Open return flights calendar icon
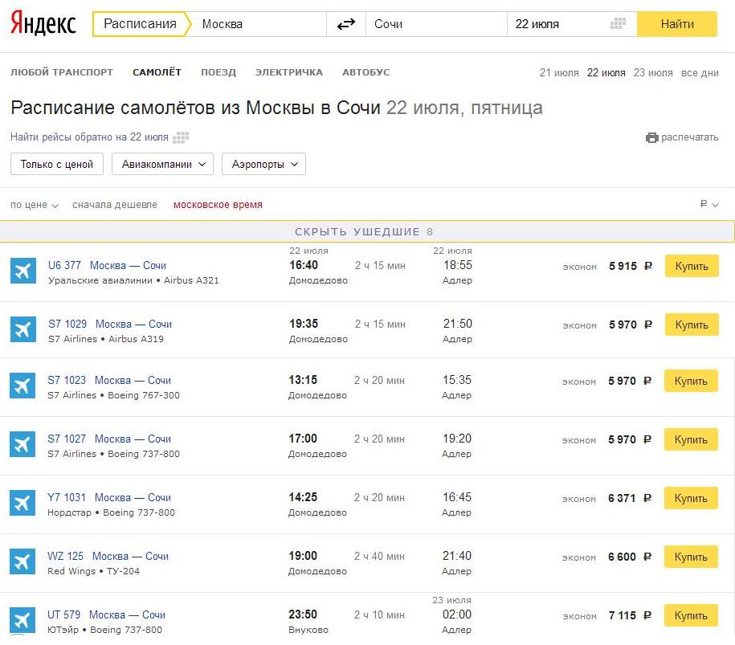This screenshot has height=645, width=735. click(180, 137)
